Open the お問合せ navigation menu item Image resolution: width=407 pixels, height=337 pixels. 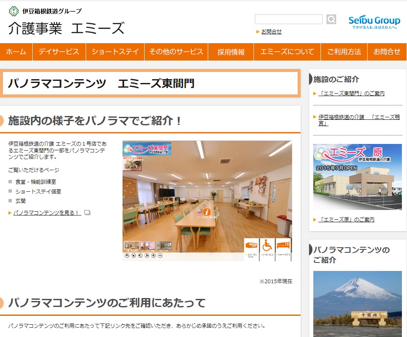387,52
